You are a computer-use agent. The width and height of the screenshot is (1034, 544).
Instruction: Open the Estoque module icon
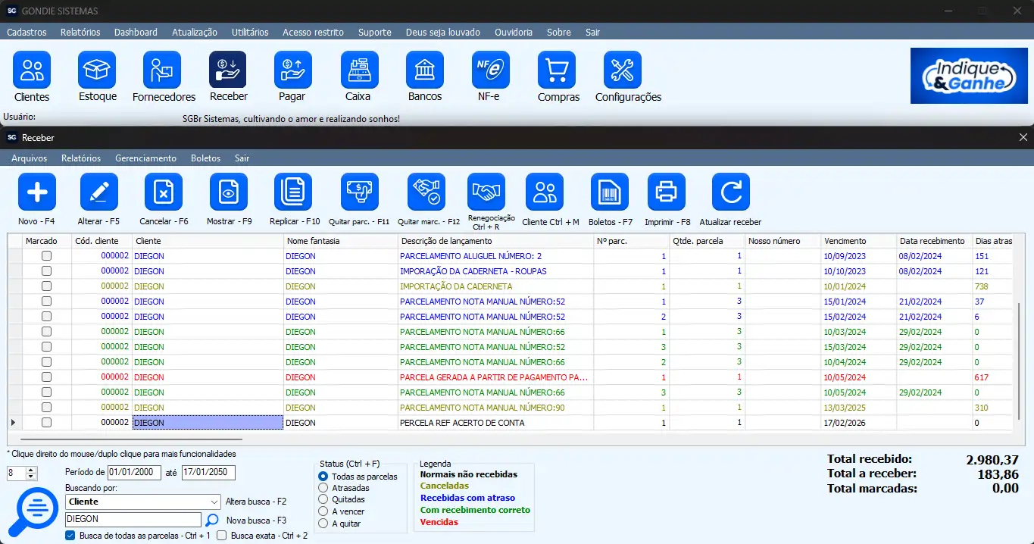97,70
